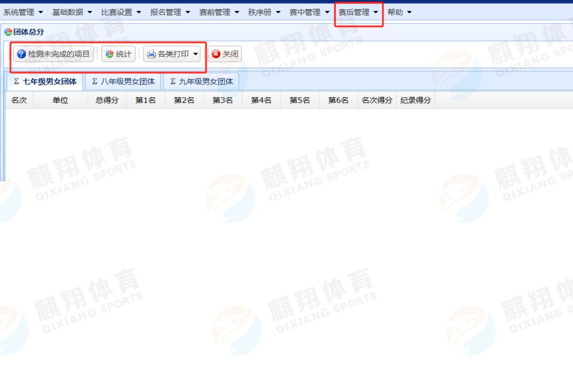573x367 pixels.
Task: Expand the 各类打印 dropdown arrow
Action: [x=195, y=54]
